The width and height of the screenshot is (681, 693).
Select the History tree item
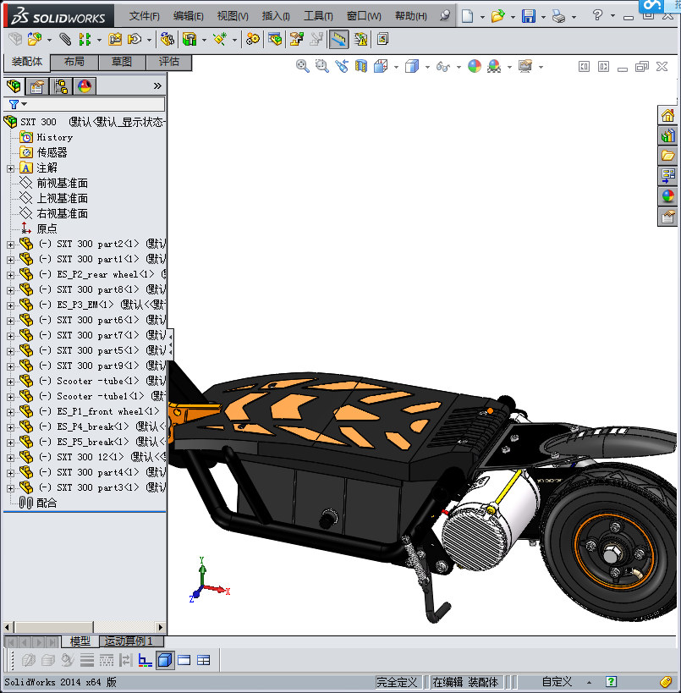coord(55,137)
